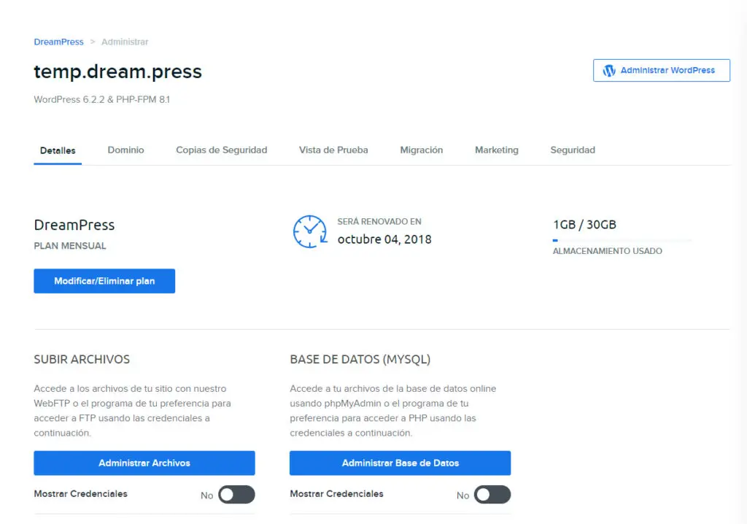Open the Marketing tab
747x524 pixels.
[x=496, y=150]
